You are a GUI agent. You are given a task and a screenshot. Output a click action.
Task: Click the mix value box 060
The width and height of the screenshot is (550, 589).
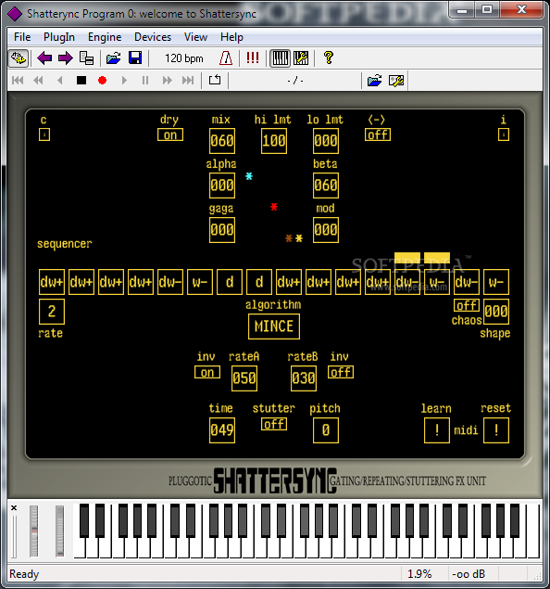coord(222,141)
